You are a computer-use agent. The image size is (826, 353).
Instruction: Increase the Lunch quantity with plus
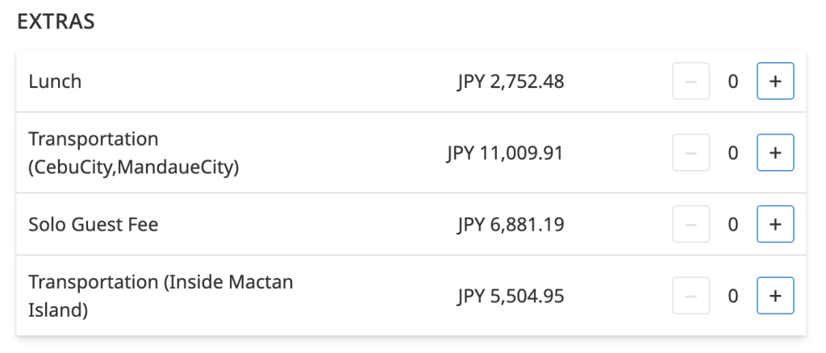[x=775, y=81]
